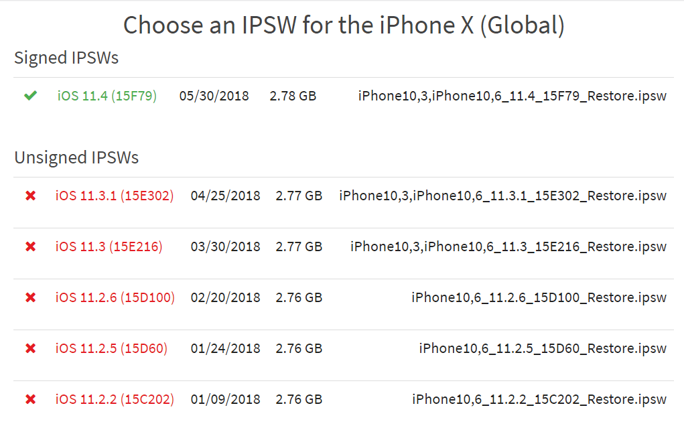Click the red X beside iOS 11.2.2
This screenshot has height=428, width=684.
pyautogui.click(x=30, y=399)
